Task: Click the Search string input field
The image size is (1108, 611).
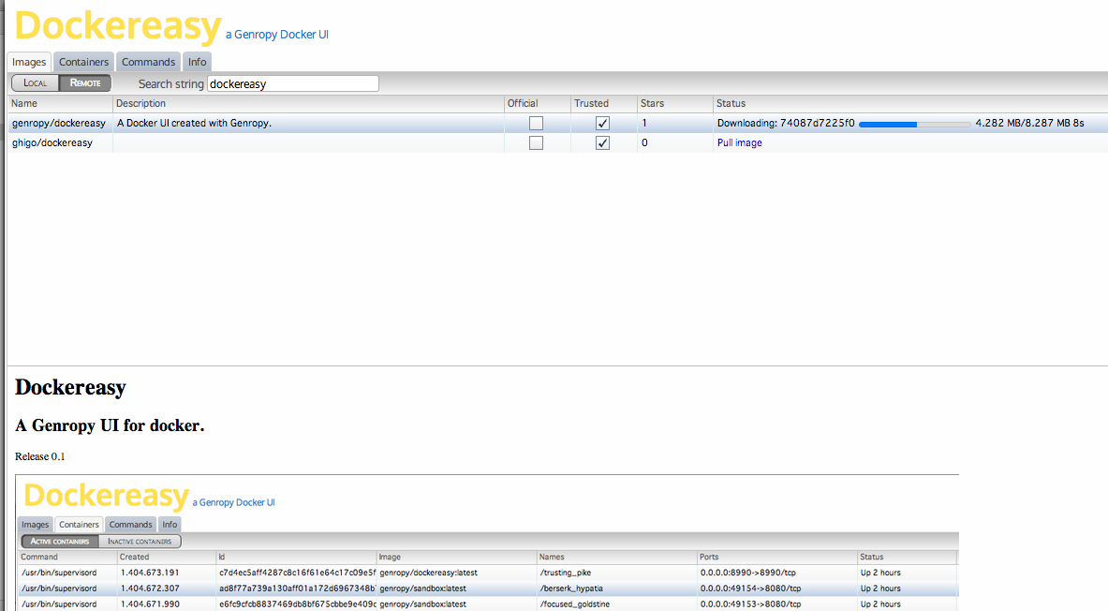Action: 292,83
